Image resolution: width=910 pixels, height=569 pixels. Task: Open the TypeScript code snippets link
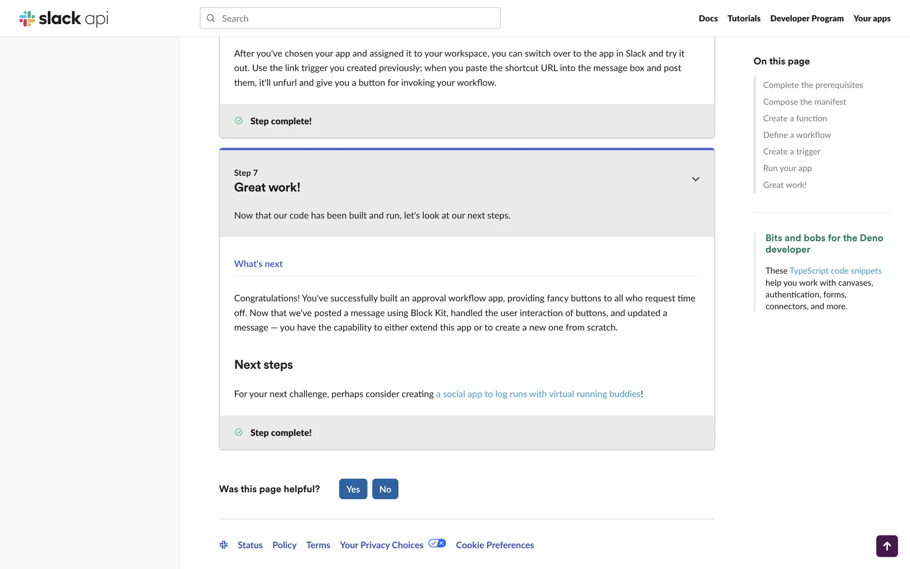pyautogui.click(x=835, y=271)
